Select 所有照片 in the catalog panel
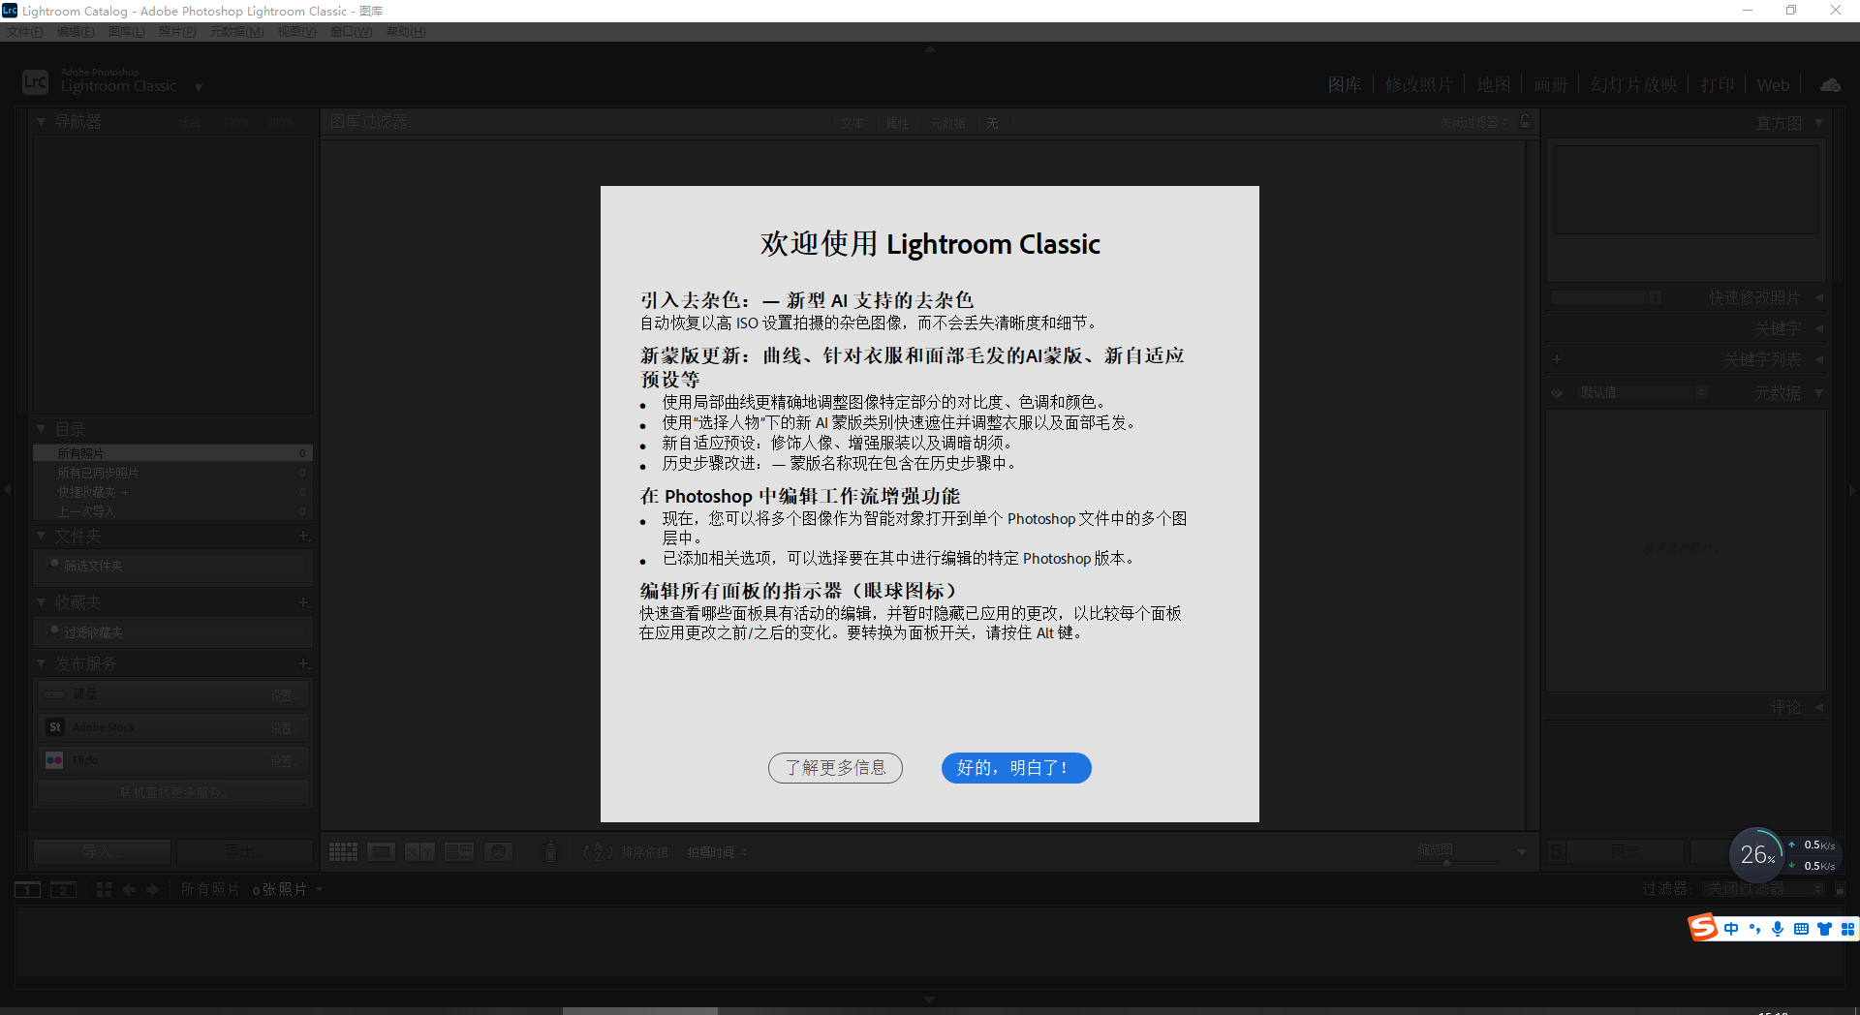 (172, 453)
